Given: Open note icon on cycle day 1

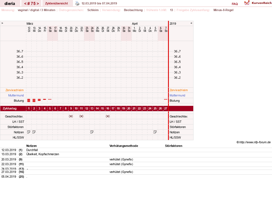Looking at the screenshot, I should pyautogui.click(x=29, y=132).
